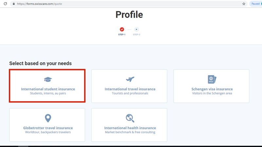Image resolution: width=262 pixels, height=147 pixels.
Task: Bookmark this page with the star icon
Action: point(244,4)
